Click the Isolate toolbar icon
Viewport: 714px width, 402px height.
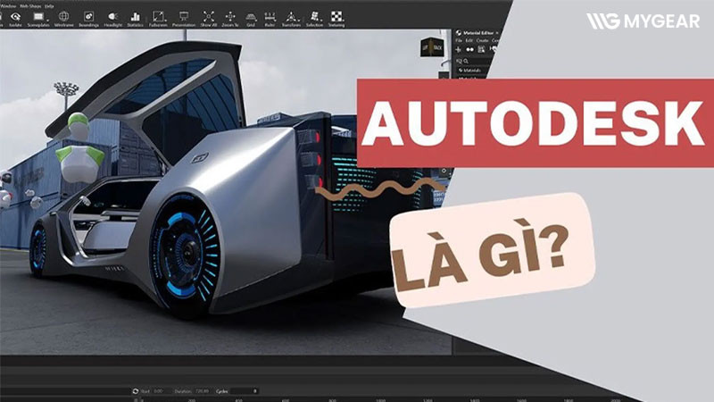tap(15, 17)
